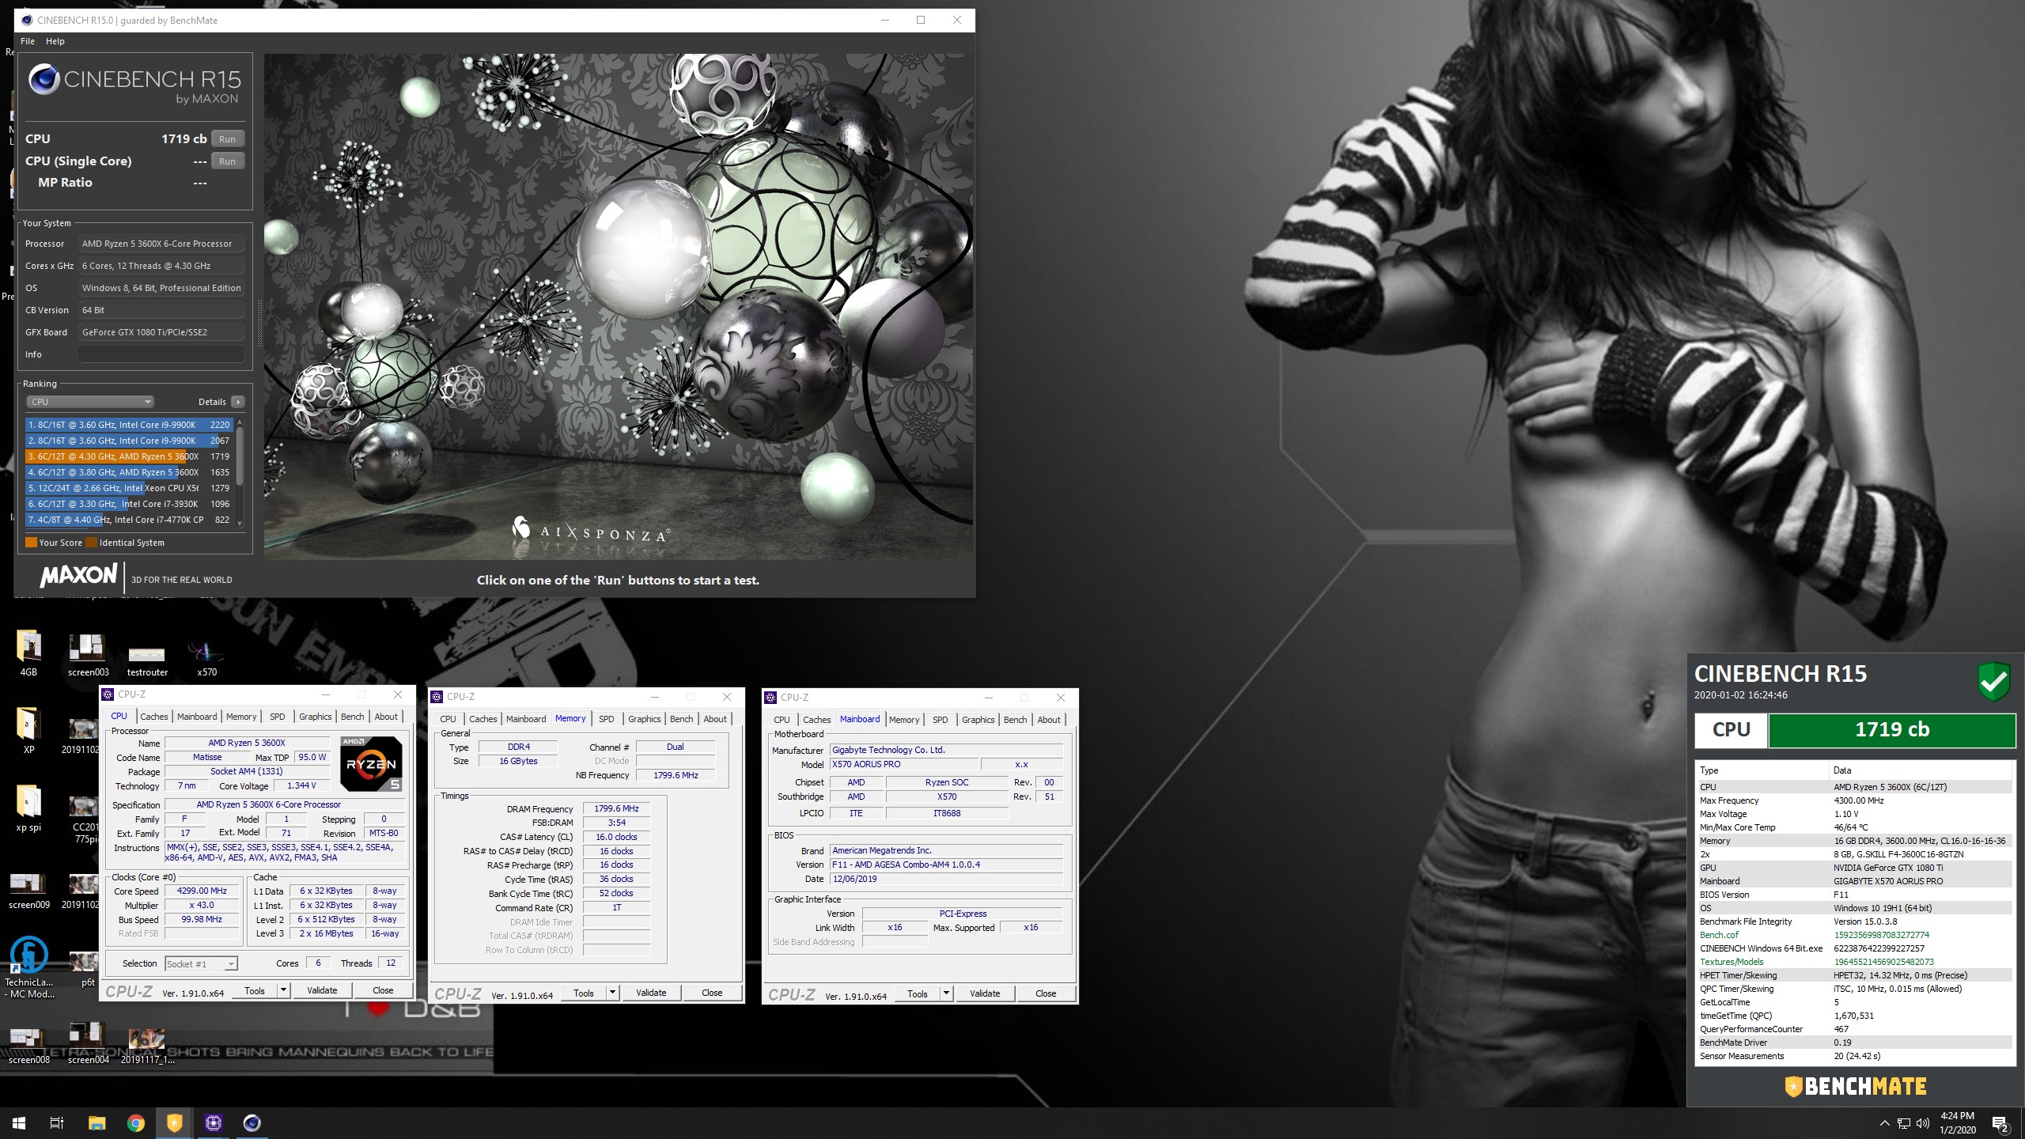Viewport: 2025px width, 1139px height.
Task: Open Tools dropdown arrow in Memory tab CPU-Z window
Action: point(612,993)
